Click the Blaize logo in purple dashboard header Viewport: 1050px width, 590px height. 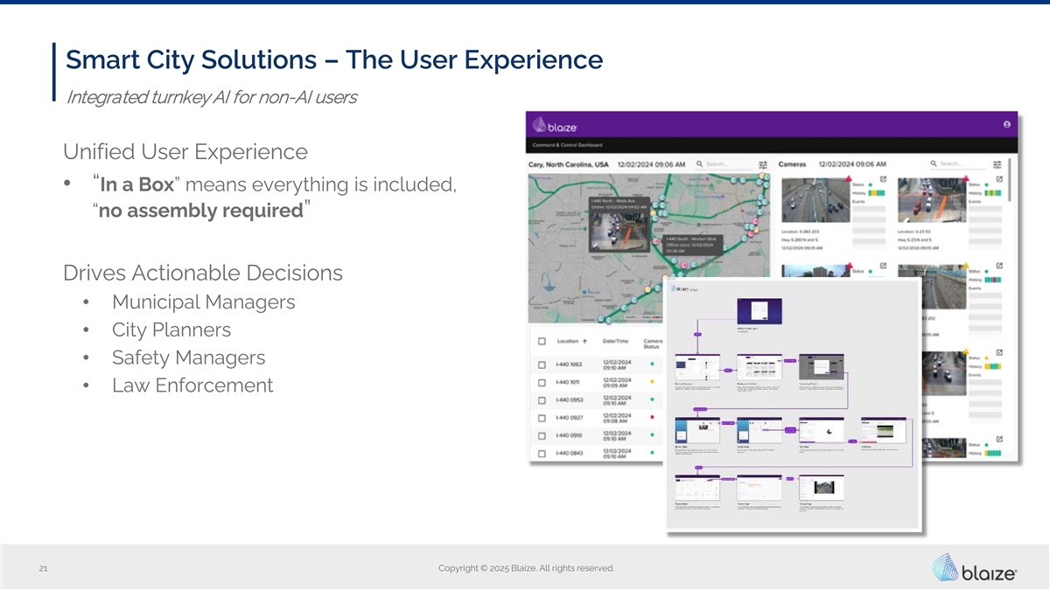point(556,125)
